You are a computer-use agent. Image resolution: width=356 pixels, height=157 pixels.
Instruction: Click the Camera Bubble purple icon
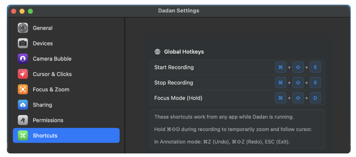23,59
